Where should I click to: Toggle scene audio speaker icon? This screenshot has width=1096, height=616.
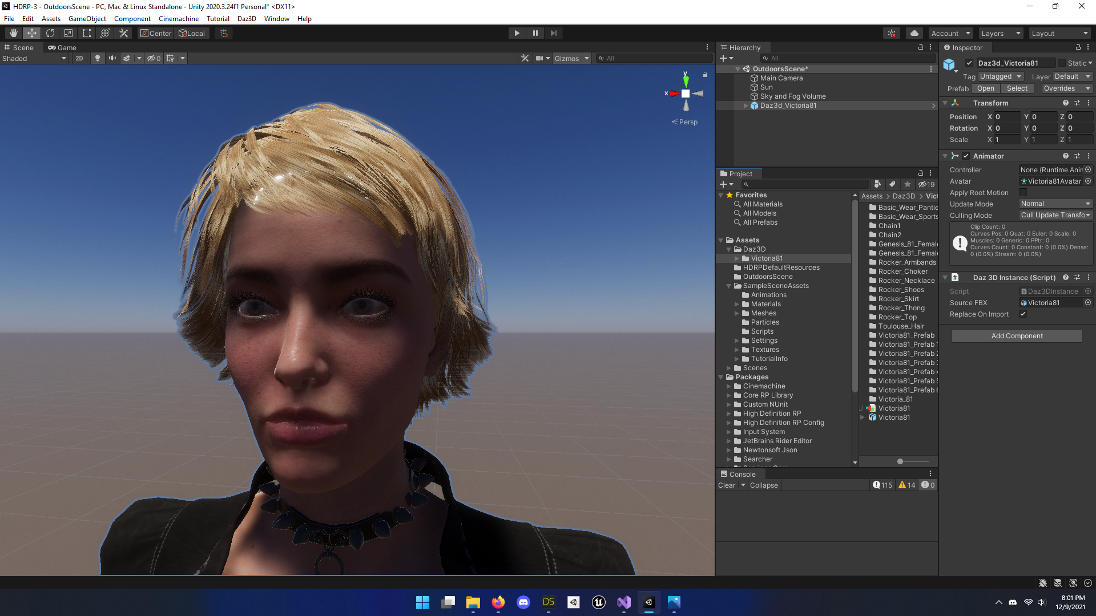pyautogui.click(x=112, y=58)
